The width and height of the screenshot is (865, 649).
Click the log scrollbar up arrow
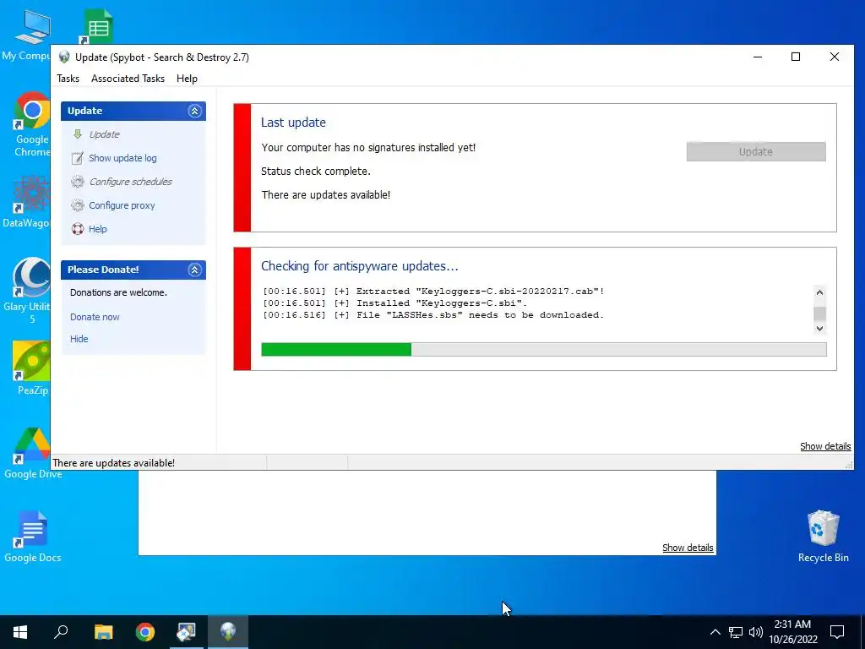pos(819,293)
